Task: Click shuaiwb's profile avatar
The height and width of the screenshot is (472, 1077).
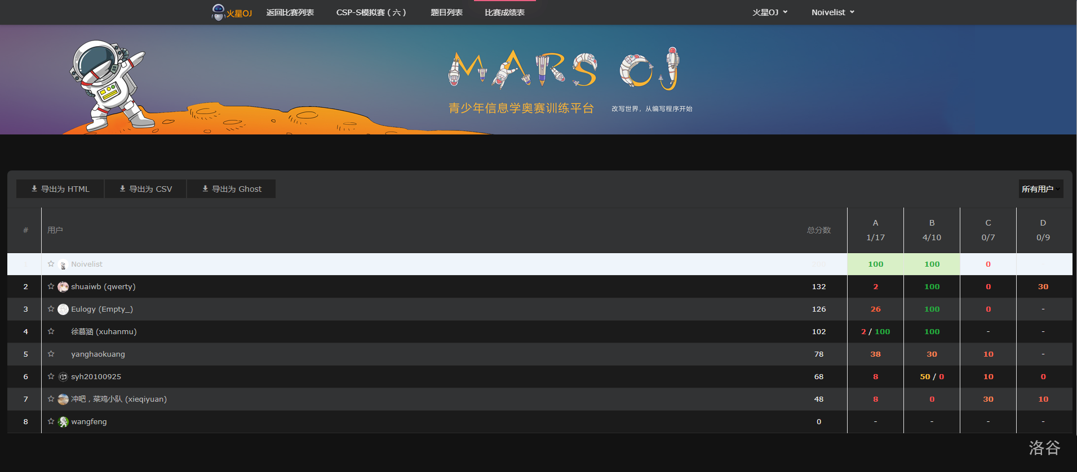Action: (x=63, y=287)
